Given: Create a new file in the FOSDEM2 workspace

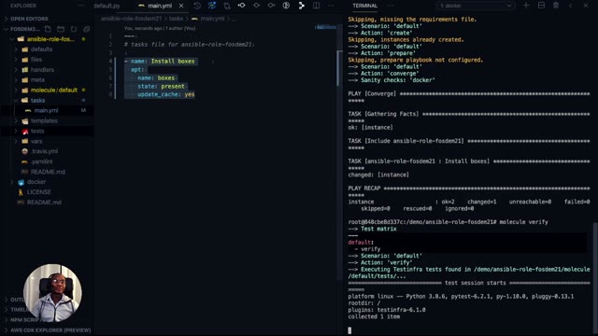Looking at the screenshot, I should pos(48,29).
